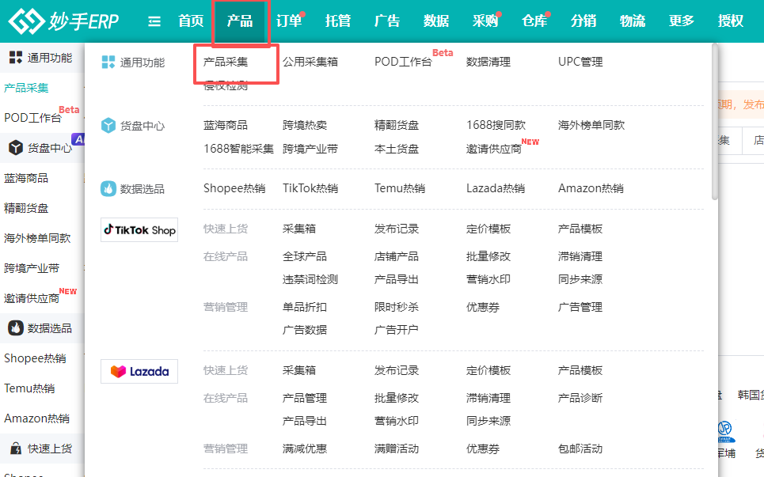Open 邀请供应商 in dropdown menu
Viewport: 764px width, 477px height.
[x=493, y=149]
